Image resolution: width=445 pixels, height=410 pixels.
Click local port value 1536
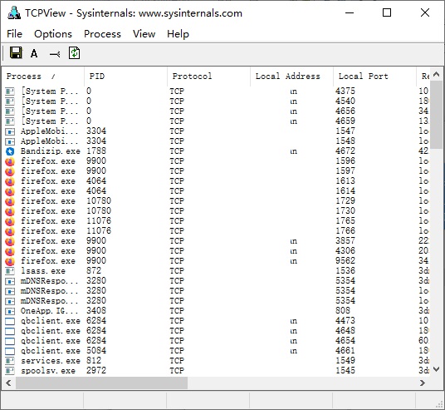tap(345, 270)
